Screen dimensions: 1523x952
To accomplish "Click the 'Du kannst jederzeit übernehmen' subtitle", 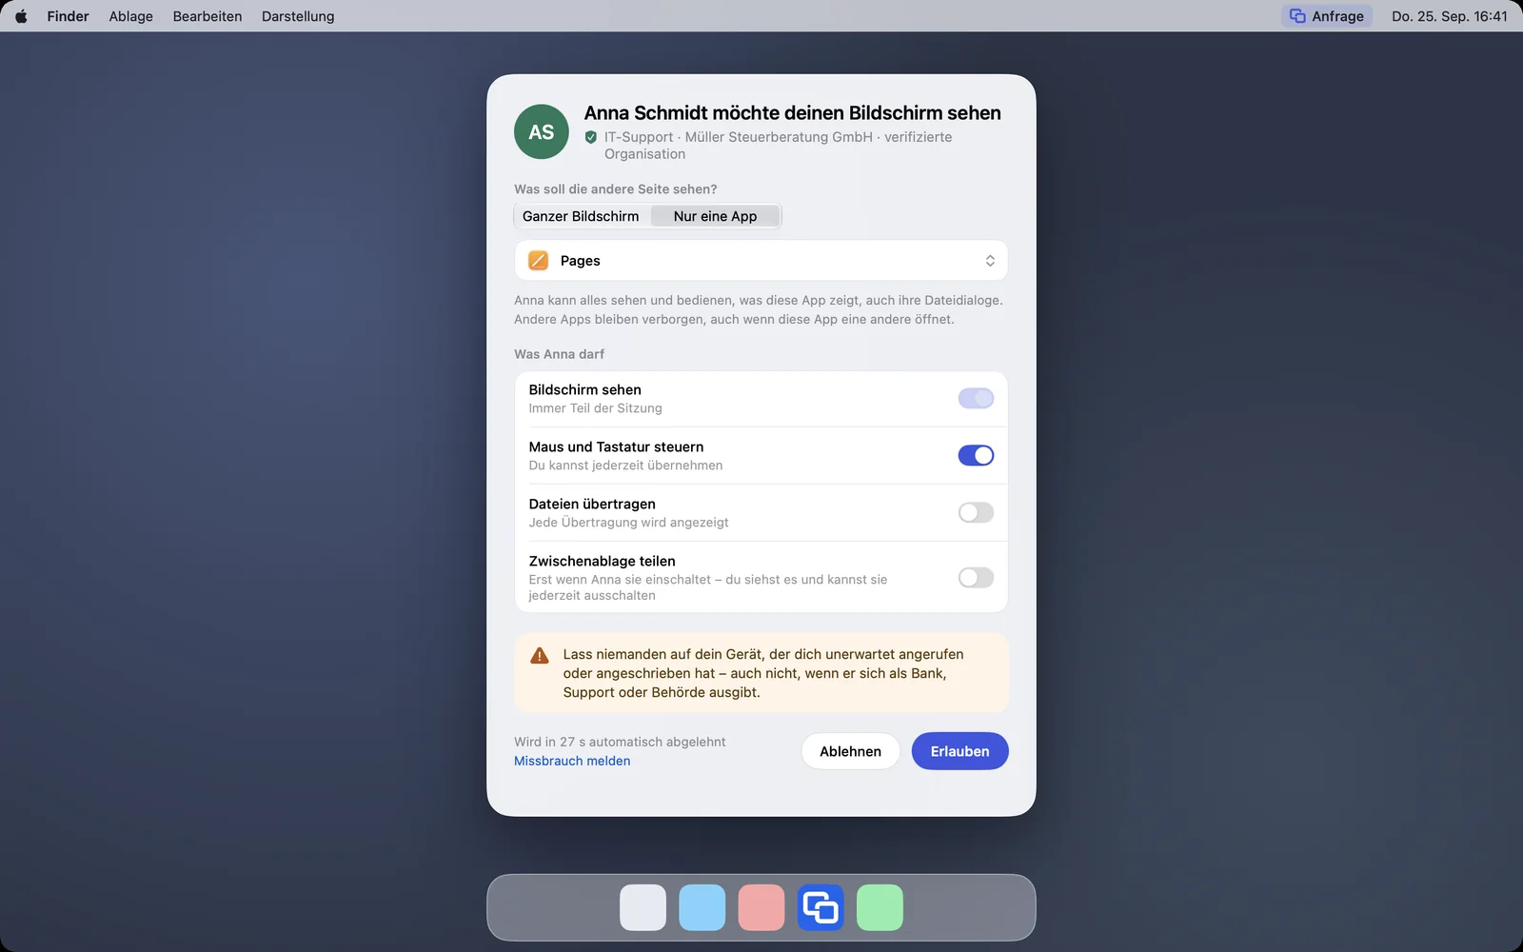I will (x=625, y=466).
